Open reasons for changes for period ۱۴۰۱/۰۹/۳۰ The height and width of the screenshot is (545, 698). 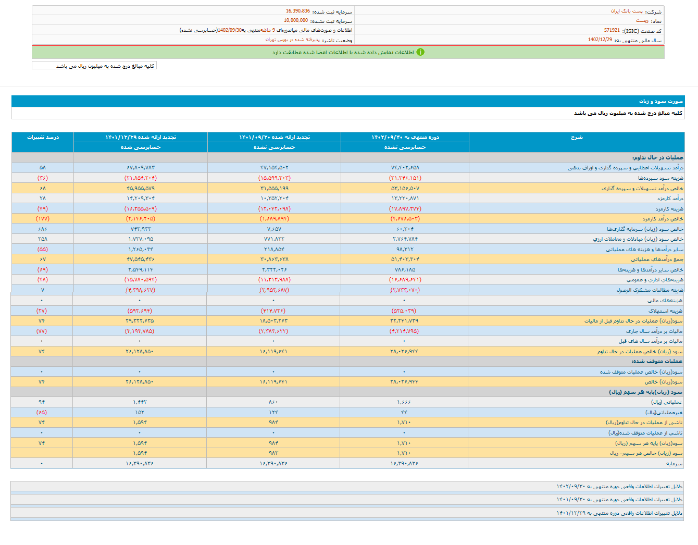619,500
